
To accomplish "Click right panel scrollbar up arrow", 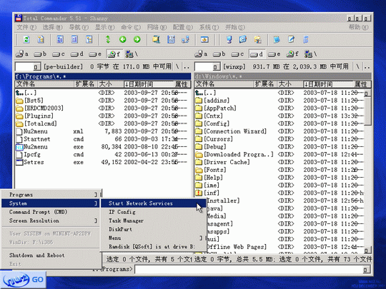I will click(x=367, y=93).
